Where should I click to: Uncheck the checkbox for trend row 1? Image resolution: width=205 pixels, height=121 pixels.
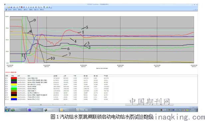click(x=6, y=78)
